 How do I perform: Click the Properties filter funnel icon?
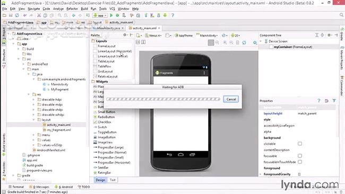[334, 101]
